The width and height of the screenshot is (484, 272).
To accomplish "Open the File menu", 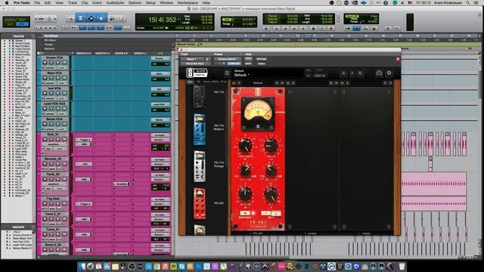I will 37,3.
